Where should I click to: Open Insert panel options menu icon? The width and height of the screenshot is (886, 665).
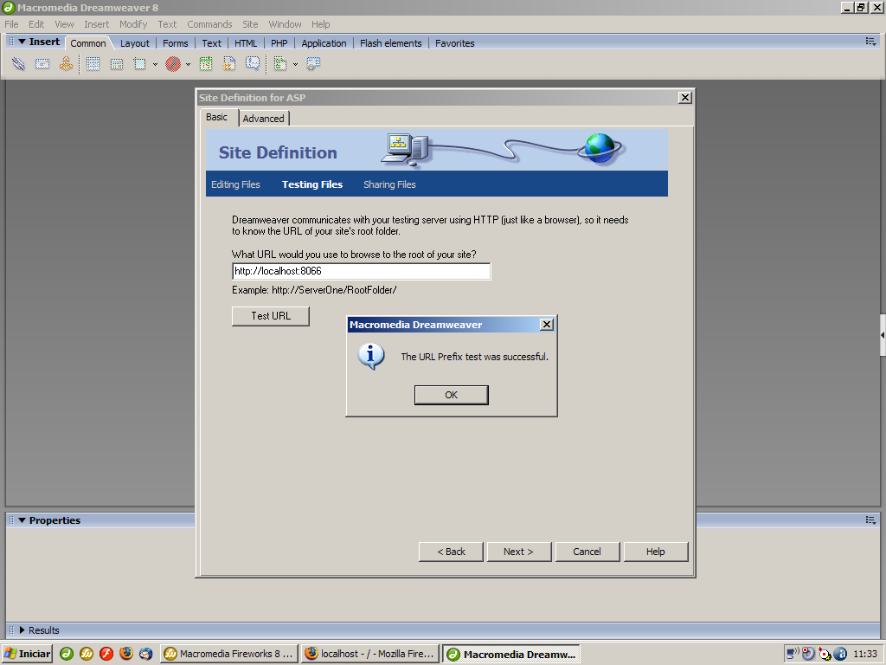pos(870,42)
